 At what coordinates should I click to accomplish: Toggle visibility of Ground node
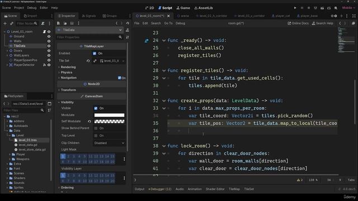[x=49, y=36]
